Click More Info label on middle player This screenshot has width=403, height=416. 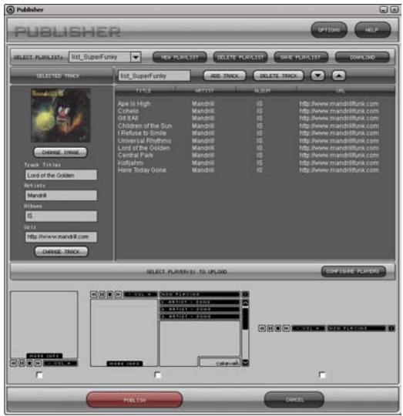[124, 363]
